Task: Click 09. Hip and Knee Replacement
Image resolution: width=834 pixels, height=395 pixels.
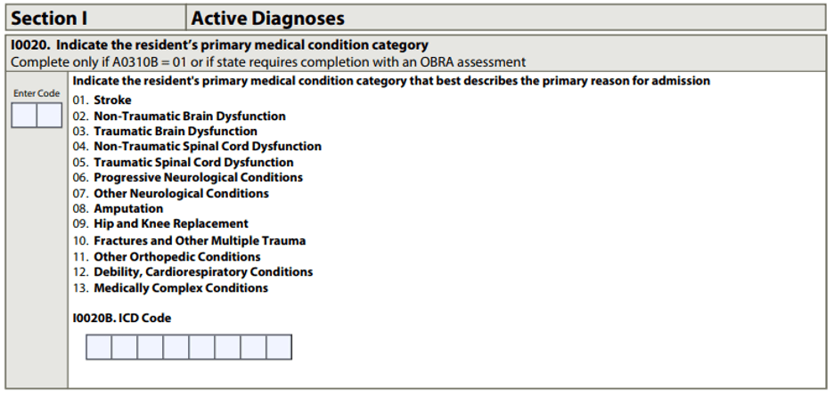Action: pyautogui.click(x=160, y=224)
